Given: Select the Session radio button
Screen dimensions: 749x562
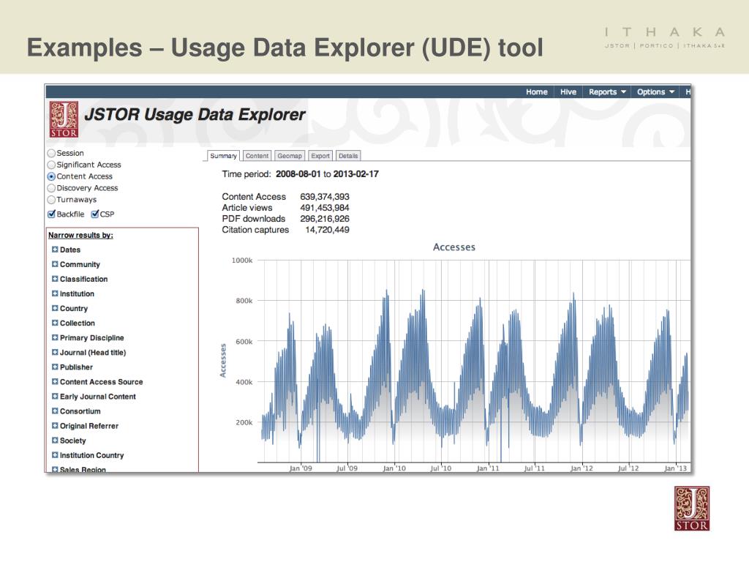Looking at the screenshot, I should (51, 154).
